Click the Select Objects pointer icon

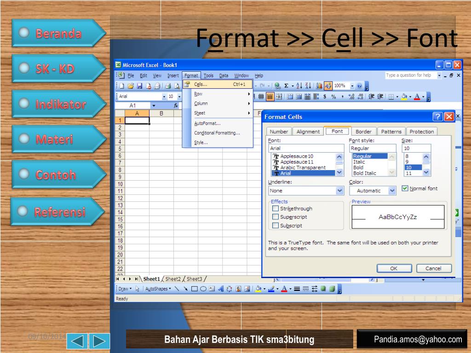[137, 289]
